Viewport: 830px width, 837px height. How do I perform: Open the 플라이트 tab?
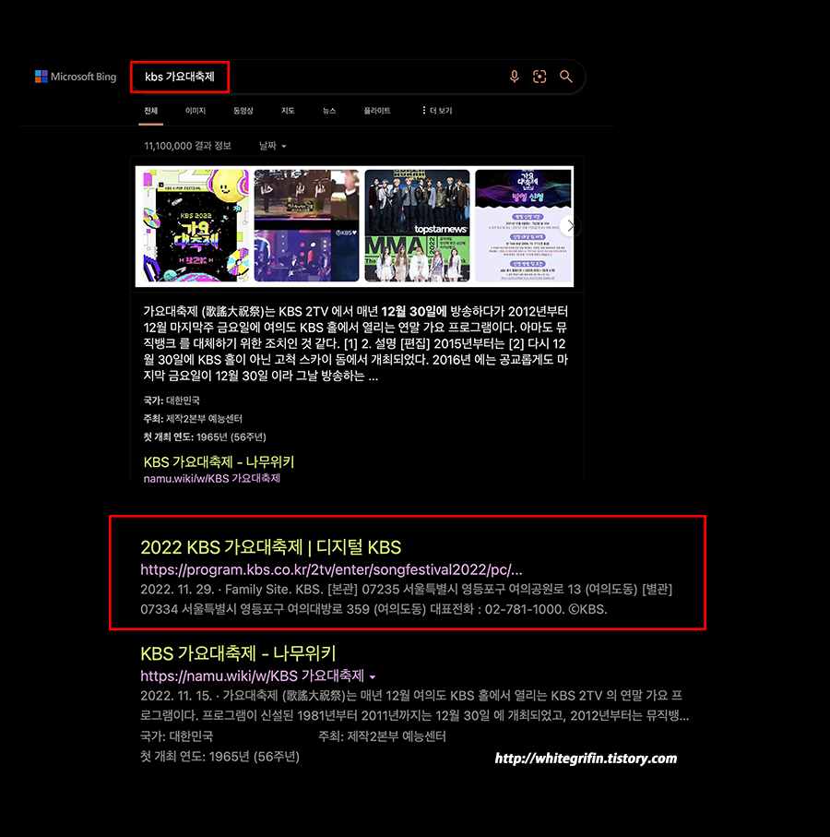click(x=376, y=111)
